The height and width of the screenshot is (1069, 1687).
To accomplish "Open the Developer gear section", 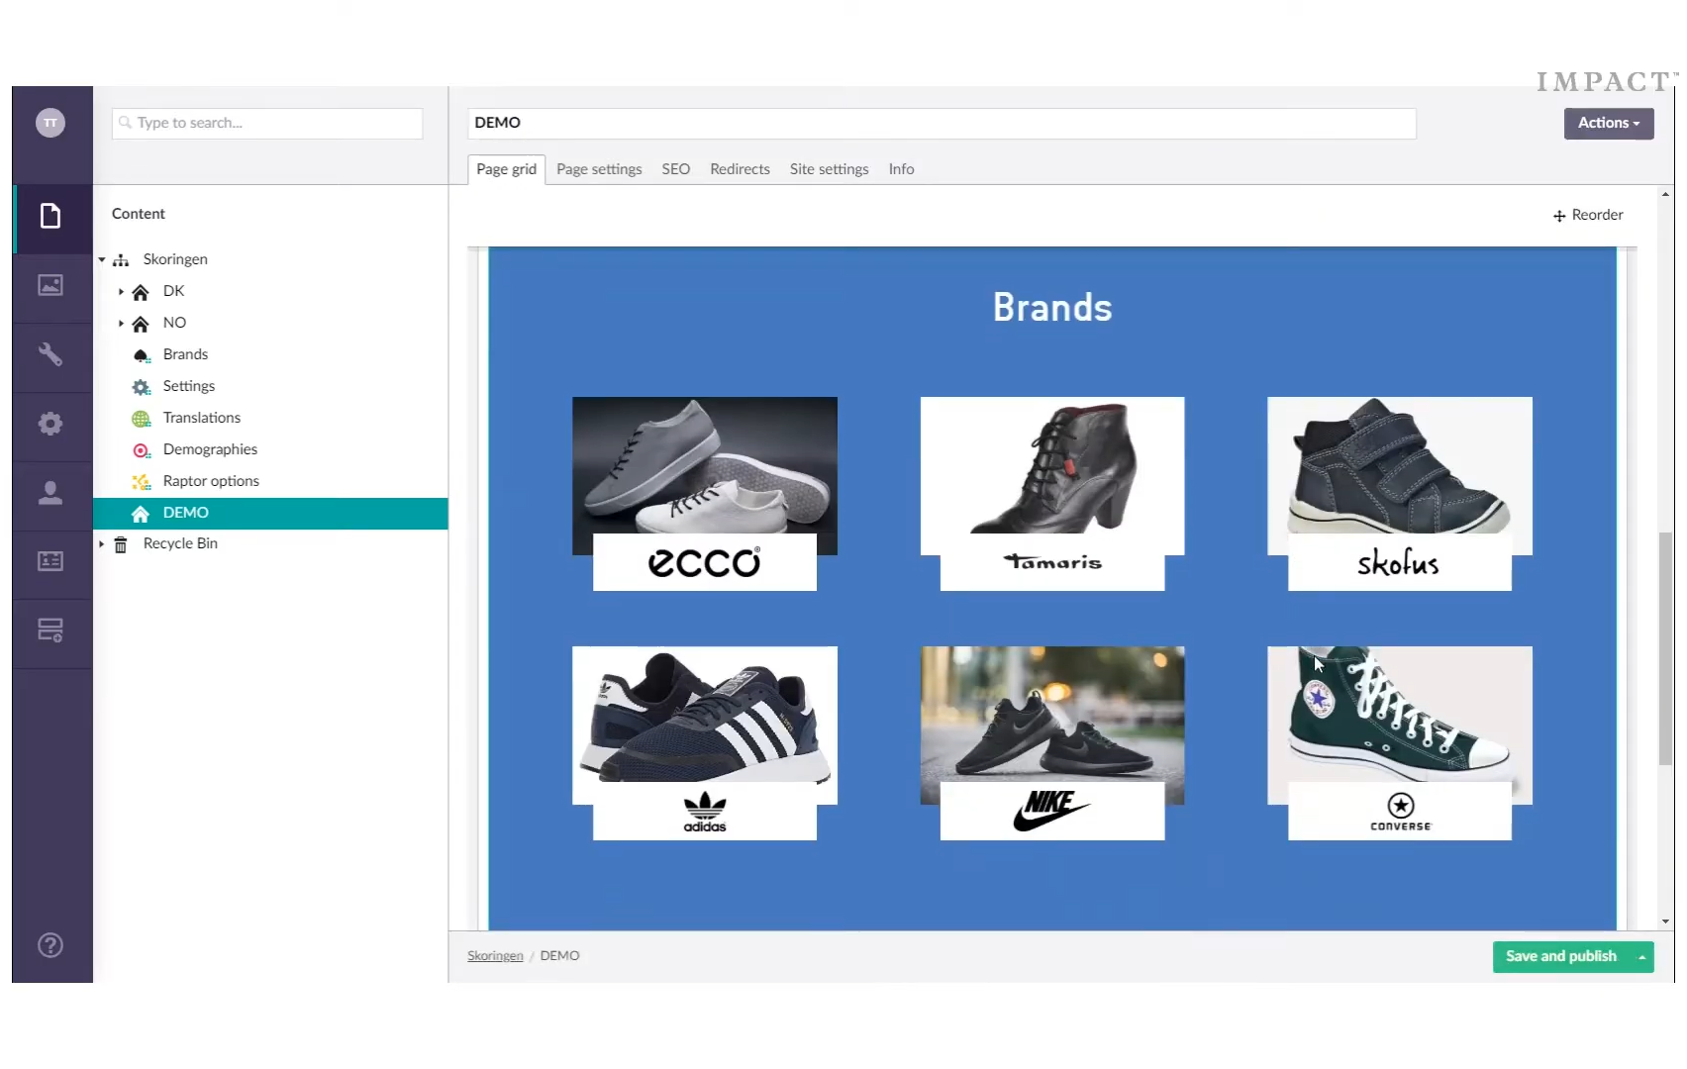I will click(50, 424).
